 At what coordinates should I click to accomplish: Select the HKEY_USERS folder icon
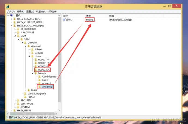point(15,110)
